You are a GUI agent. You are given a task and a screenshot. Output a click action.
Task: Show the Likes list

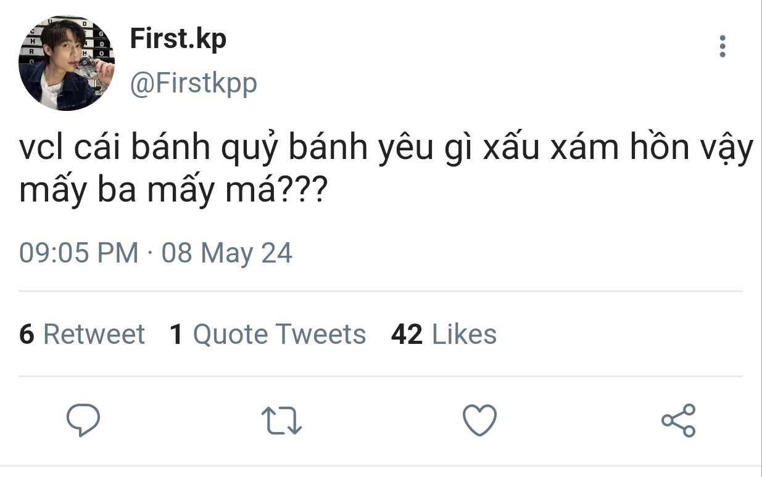pyautogui.click(x=464, y=334)
